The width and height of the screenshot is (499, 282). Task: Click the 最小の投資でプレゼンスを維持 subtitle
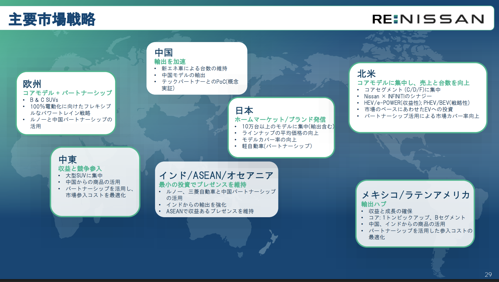[x=203, y=184]
